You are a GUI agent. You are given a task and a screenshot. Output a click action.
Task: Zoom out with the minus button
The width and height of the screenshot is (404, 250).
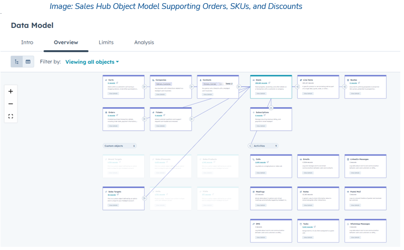[x=11, y=103]
